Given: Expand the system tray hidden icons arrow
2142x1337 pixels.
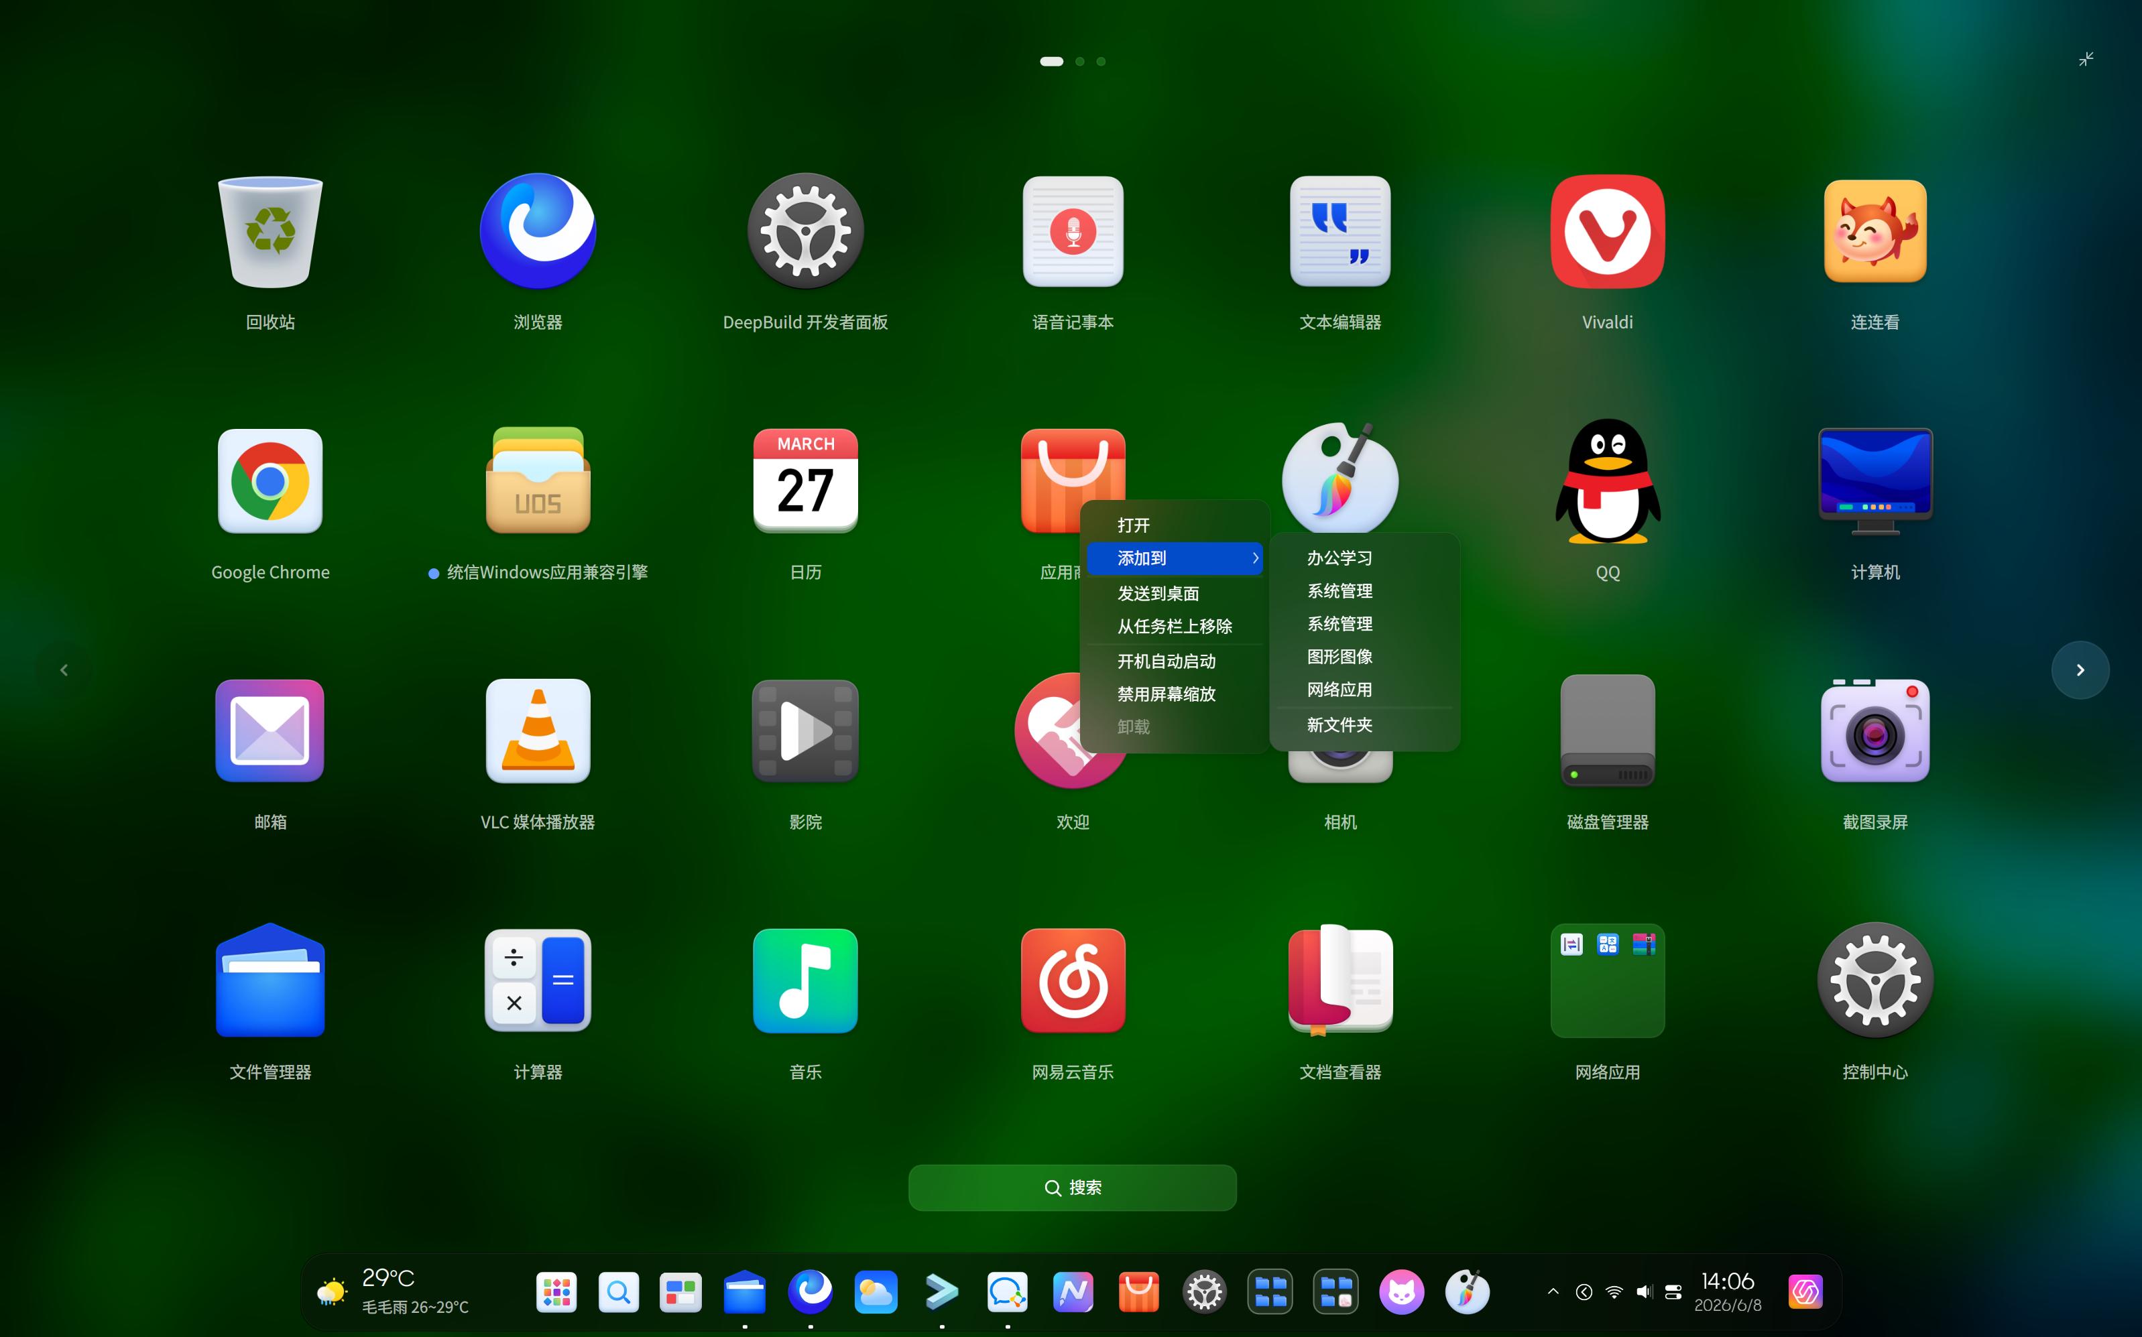Looking at the screenshot, I should pos(1553,1291).
